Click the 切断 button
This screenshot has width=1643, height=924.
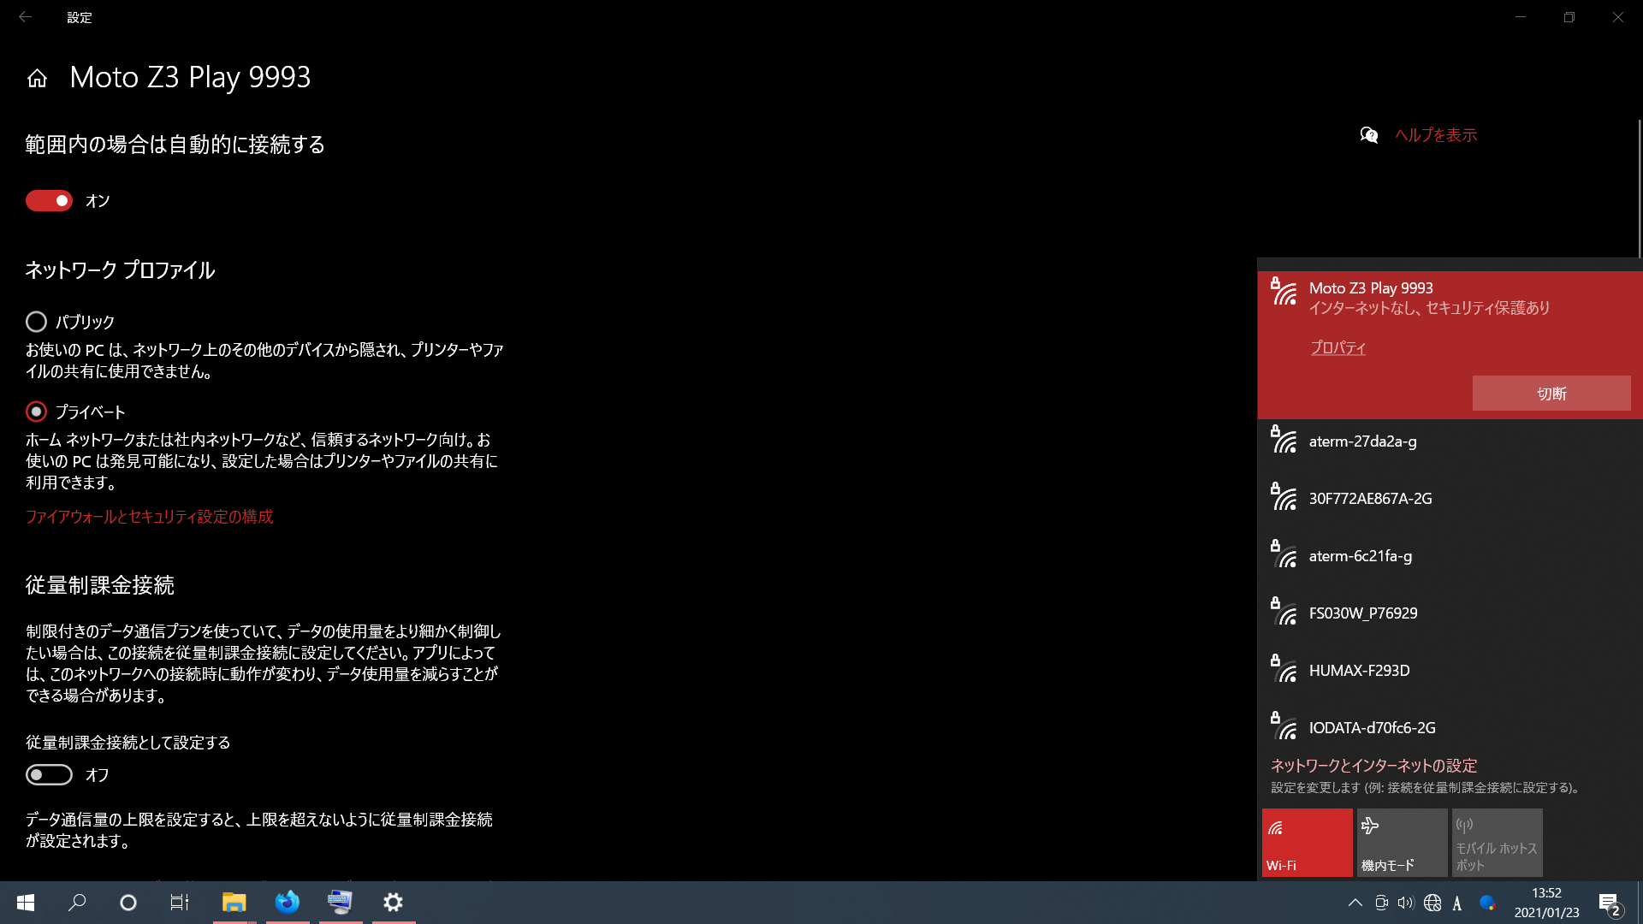(x=1551, y=394)
